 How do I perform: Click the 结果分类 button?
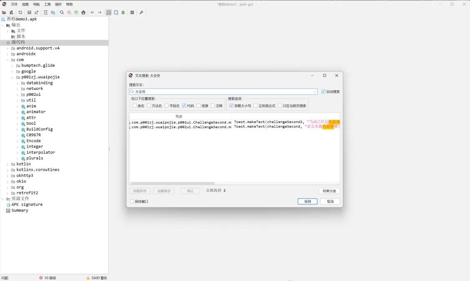pos(329,191)
